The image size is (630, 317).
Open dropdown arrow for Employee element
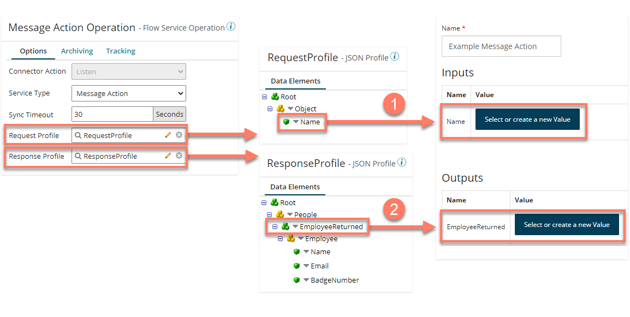(x=301, y=239)
